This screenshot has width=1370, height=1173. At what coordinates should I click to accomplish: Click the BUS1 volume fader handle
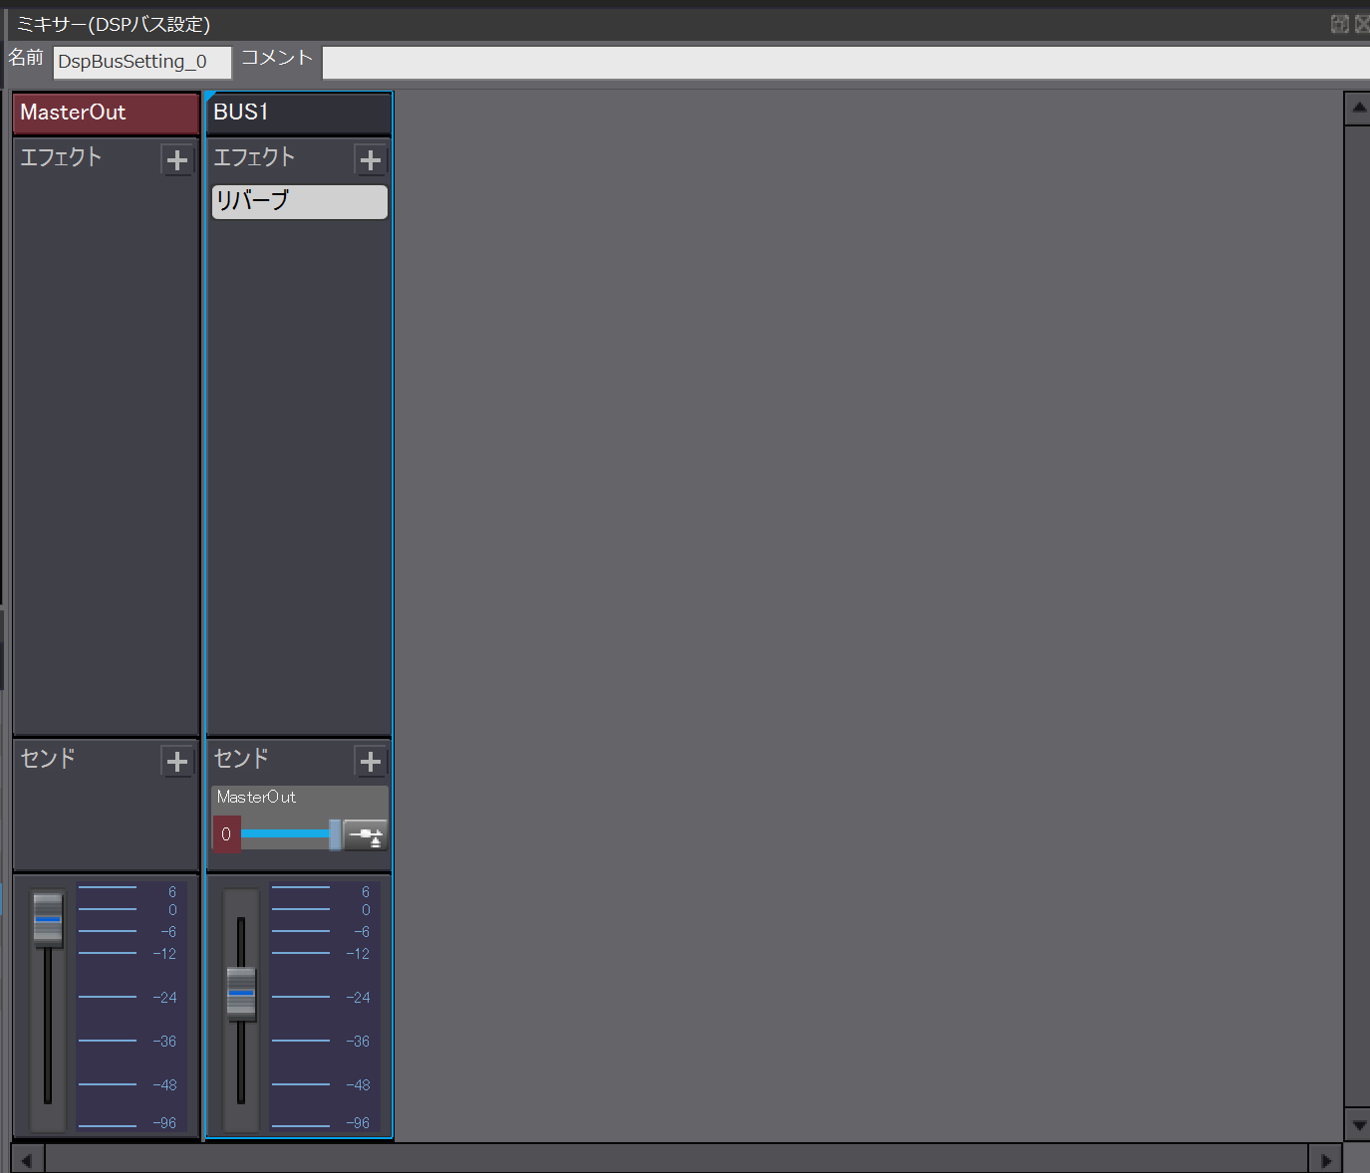240,992
